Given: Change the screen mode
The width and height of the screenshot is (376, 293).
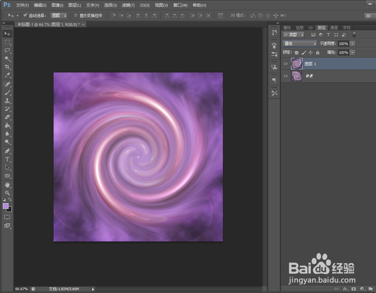Looking at the screenshot, I should [7, 225].
